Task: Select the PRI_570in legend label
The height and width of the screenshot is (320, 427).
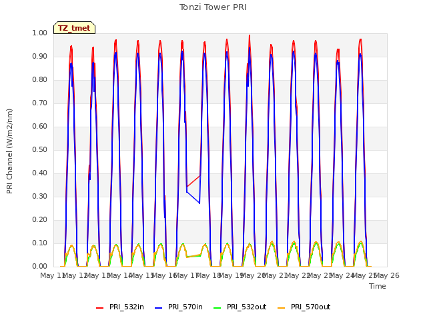Action: [x=185, y=307]
